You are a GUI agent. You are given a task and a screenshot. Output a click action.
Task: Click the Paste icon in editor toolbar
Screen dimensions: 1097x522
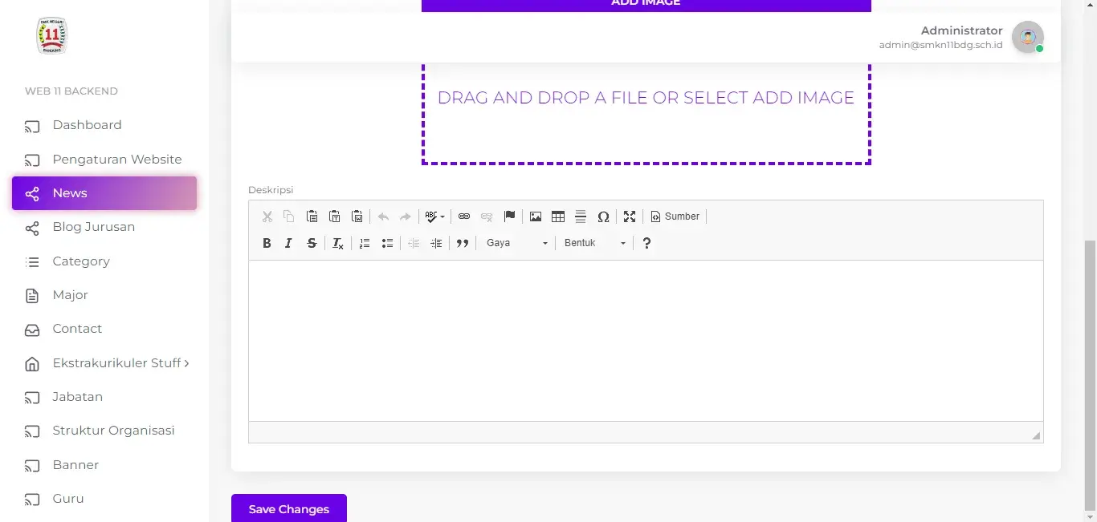312,216
